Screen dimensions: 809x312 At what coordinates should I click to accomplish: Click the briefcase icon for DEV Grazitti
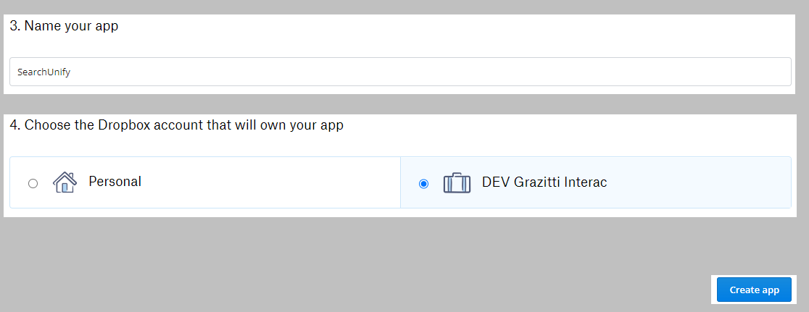[457, 183]
